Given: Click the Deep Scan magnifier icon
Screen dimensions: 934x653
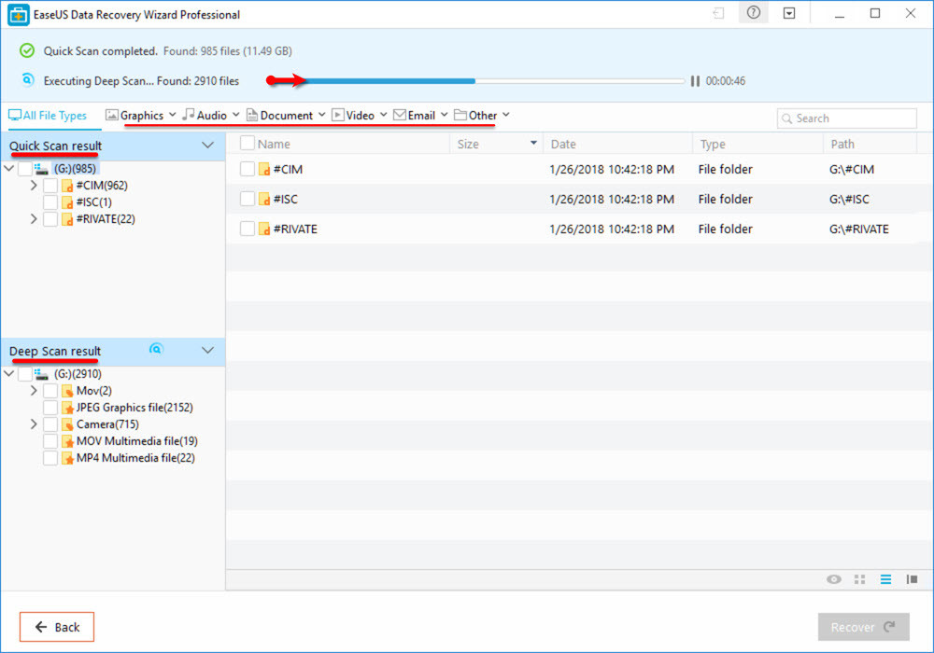Looking at the screenshot, I should [156, 349].
